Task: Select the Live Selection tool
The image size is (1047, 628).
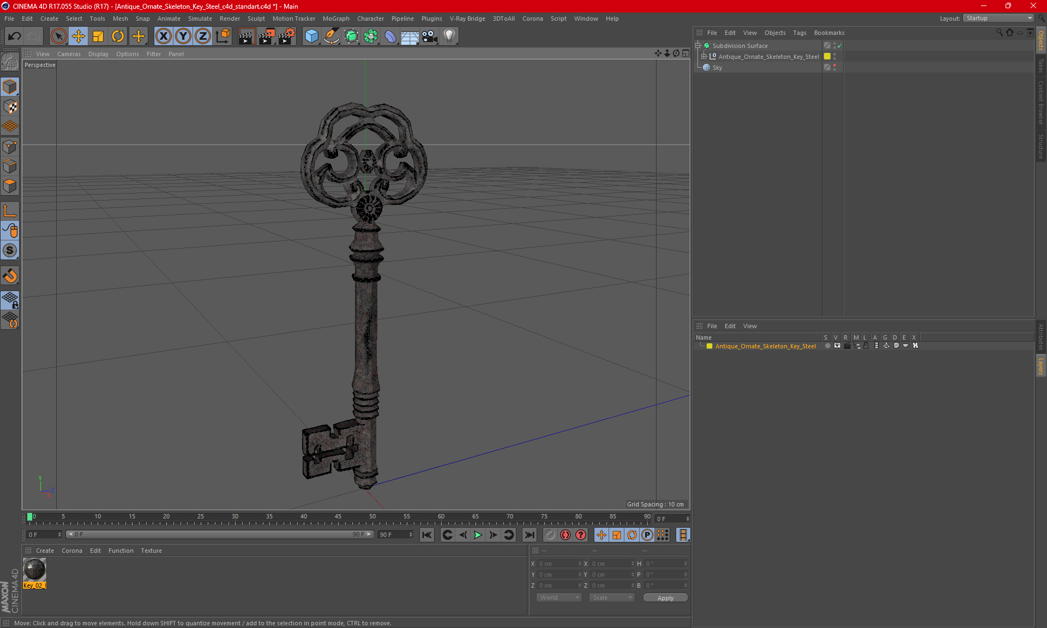Action: [x=58, y=36]
